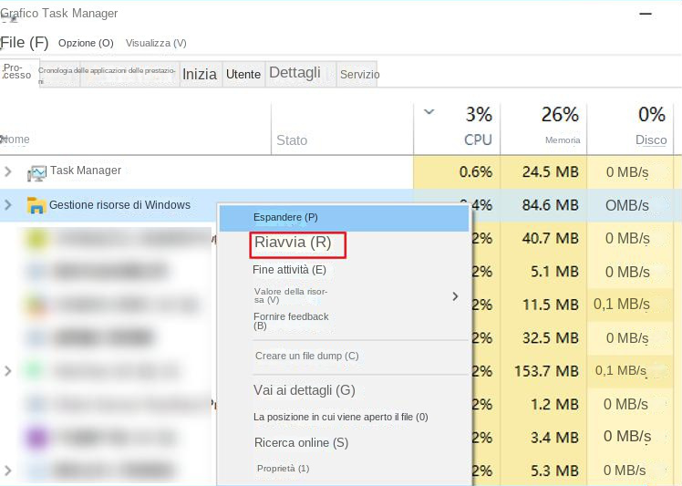Viewport: 682px width, 486px height.
Task: Switch to the Cronologia delle applicazioni tab
Action: tap(108, 75)
